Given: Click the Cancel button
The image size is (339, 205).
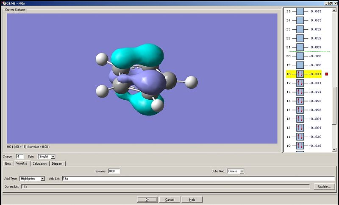Looking at the screenshot, I should point(170,199).
